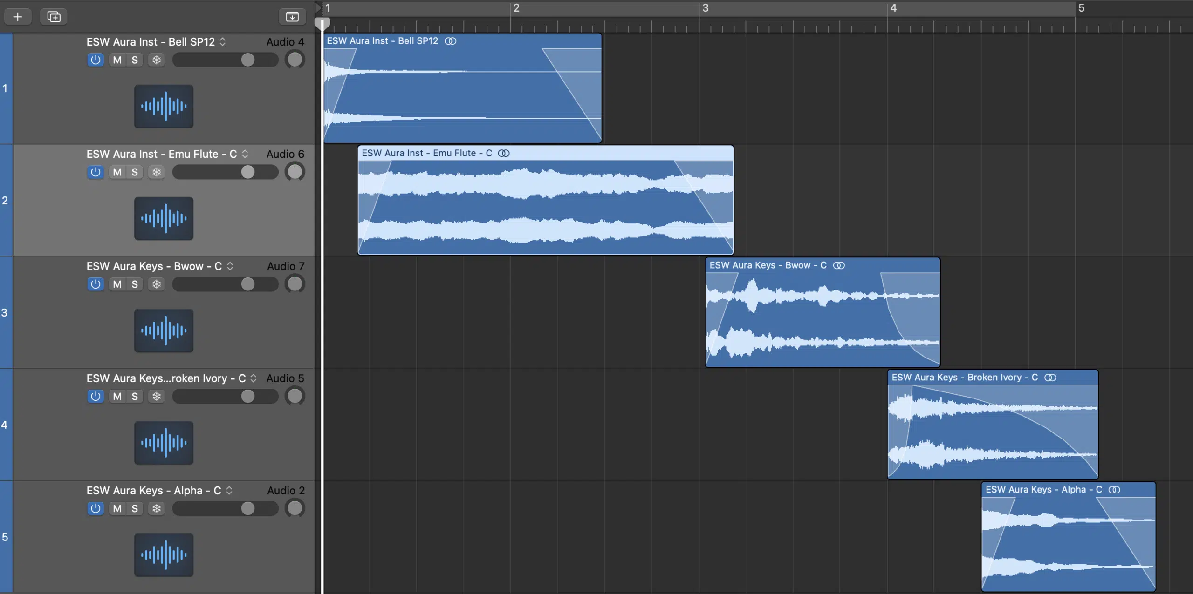Click Alpha track pan knob
This screenshot has height=594, width=1193.
[295, 509]
